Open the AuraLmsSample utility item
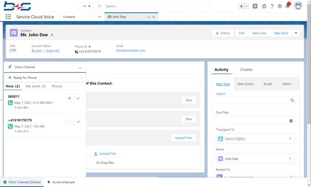 tap(61, 182)
